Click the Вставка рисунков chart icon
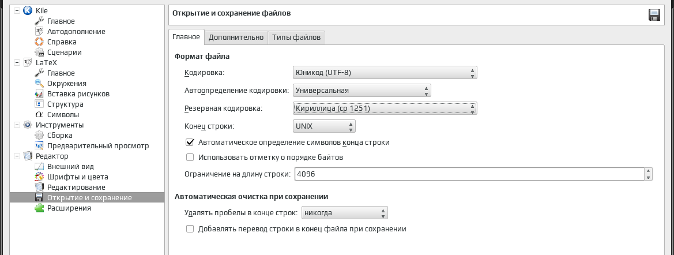674x255 pixels. [39, 93]
